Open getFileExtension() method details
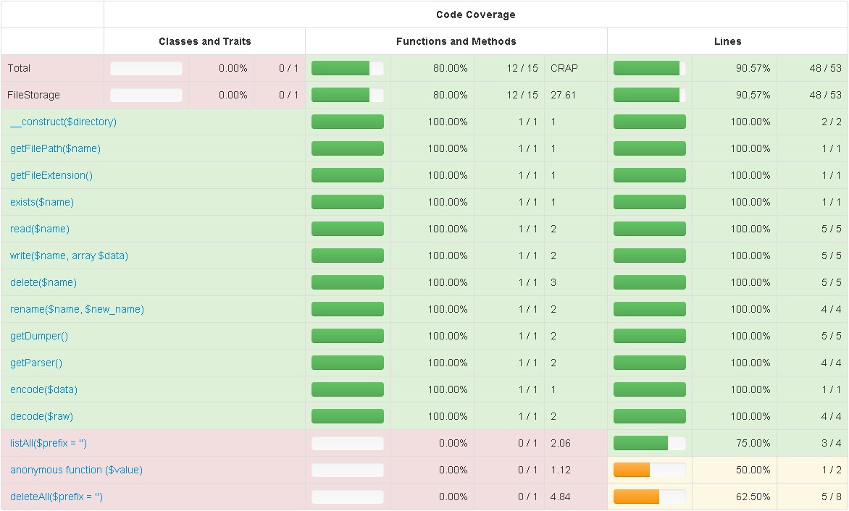 pyautogui.click(x=51, y=175)
